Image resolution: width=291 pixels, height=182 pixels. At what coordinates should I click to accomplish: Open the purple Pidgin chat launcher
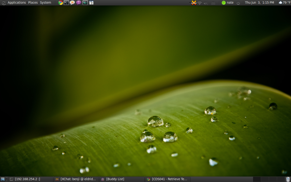(x=79, y=3)
